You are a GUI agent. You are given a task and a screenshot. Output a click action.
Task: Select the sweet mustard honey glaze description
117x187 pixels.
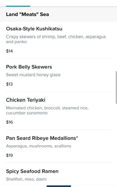coord(33,75)
